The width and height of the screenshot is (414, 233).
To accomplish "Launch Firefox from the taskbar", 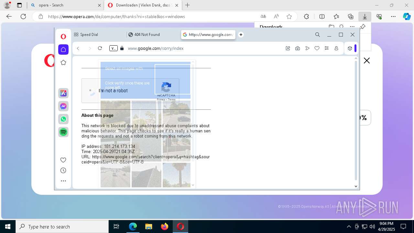I will (165, 227).
